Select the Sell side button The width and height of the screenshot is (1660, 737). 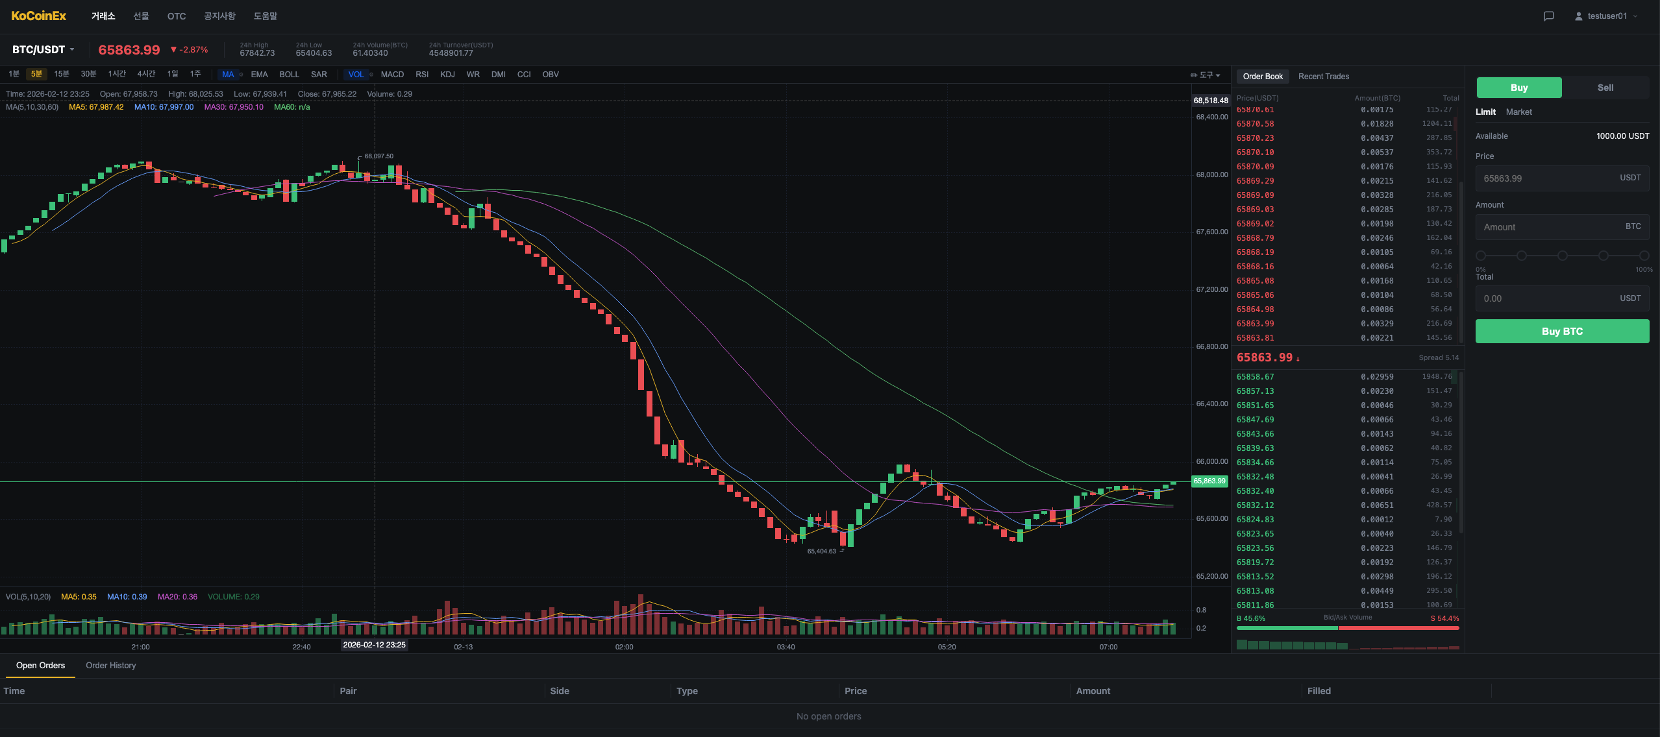coord(1605,88)
